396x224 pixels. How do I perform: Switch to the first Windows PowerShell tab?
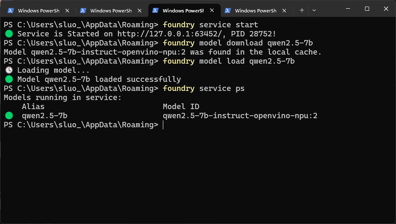(x=38, y=11)
